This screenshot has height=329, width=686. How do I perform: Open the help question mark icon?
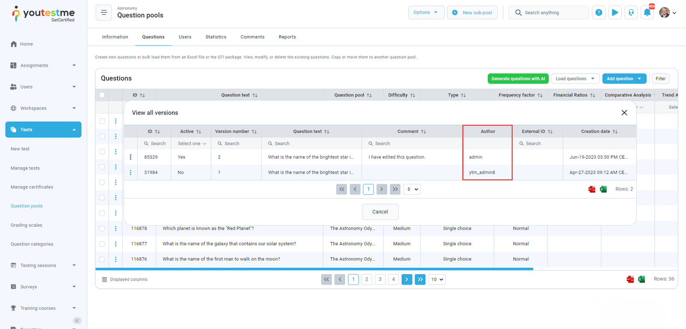[x=599, y=13]
